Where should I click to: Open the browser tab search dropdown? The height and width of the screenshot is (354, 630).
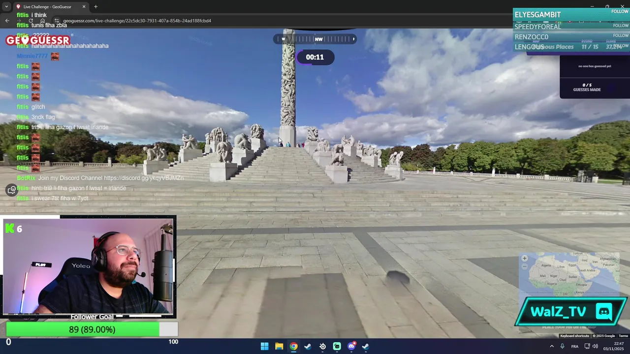click(6, 6)
